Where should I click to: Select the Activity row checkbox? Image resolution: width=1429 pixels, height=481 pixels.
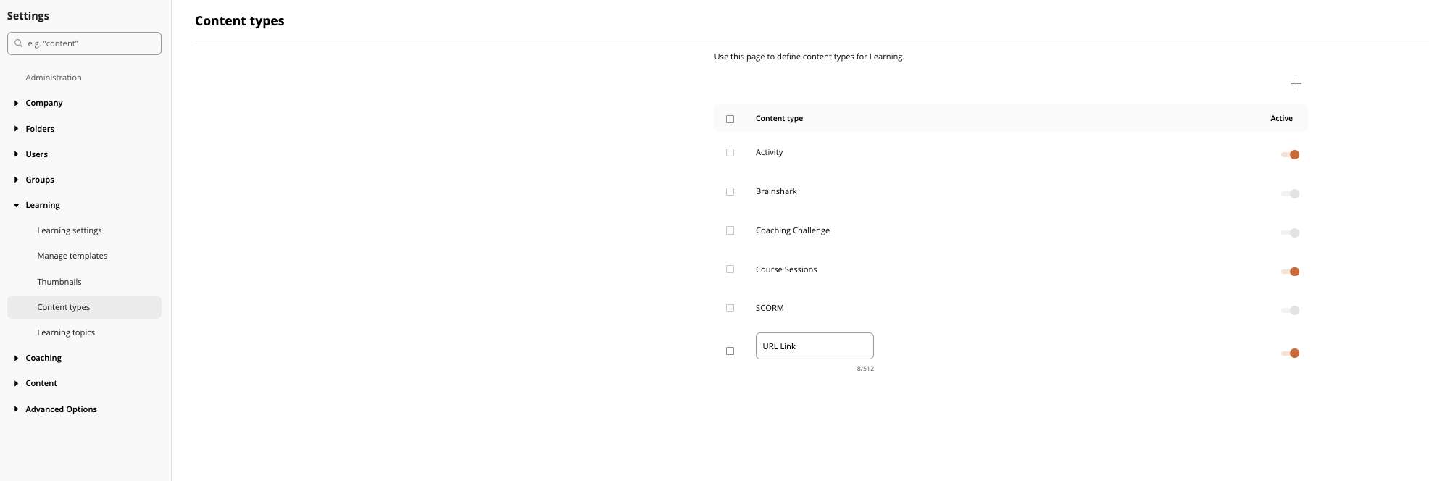(x=730, y=153)
